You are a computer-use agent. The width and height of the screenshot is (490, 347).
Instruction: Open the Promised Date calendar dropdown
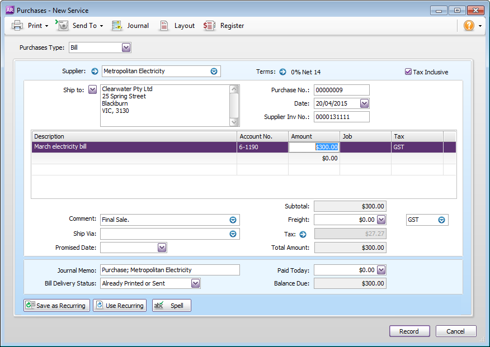(x=162, y=248)
